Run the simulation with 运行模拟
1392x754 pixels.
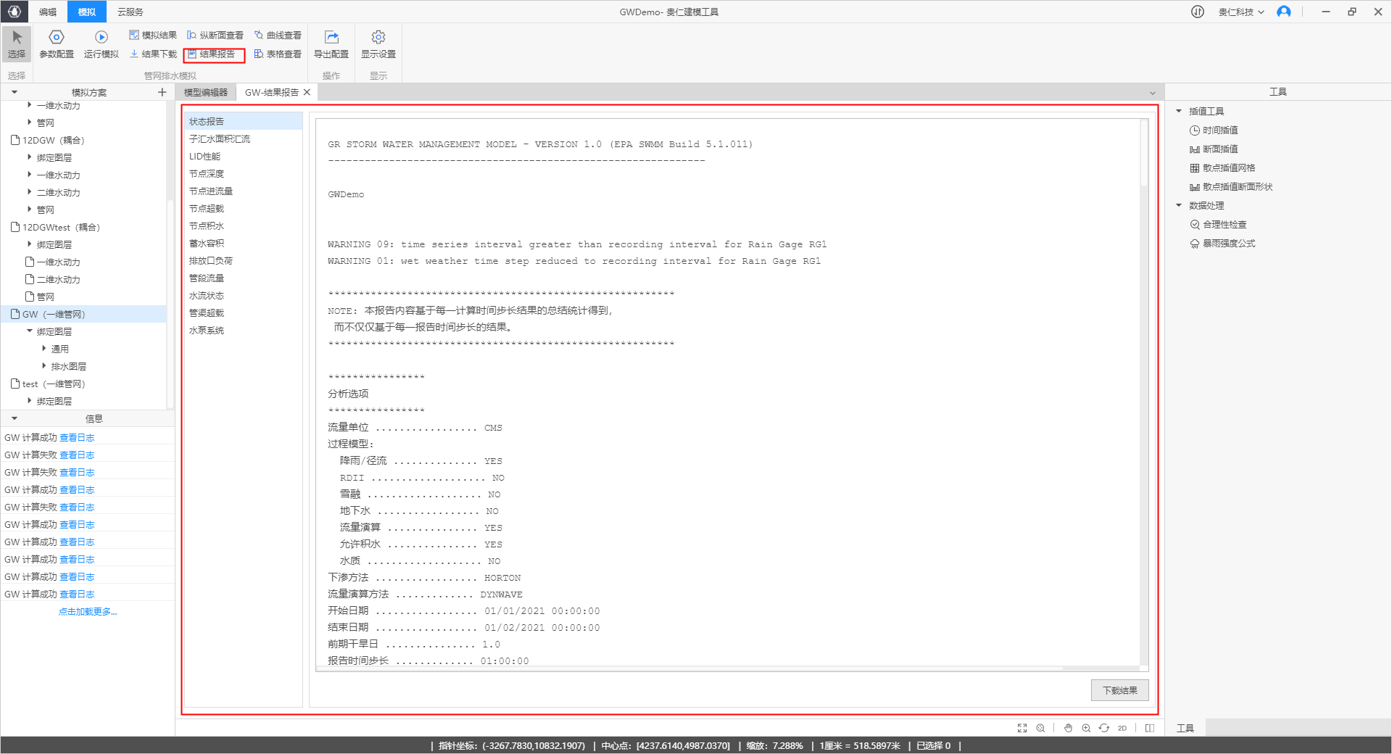click(101, 45)
